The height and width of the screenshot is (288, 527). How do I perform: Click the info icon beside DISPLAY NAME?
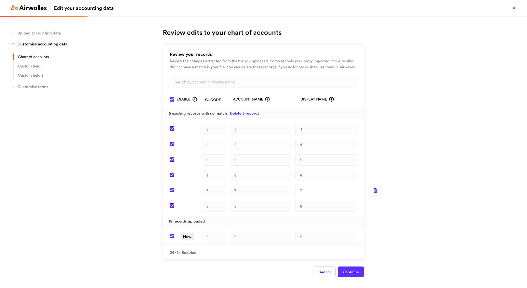(x=331, y=99)
